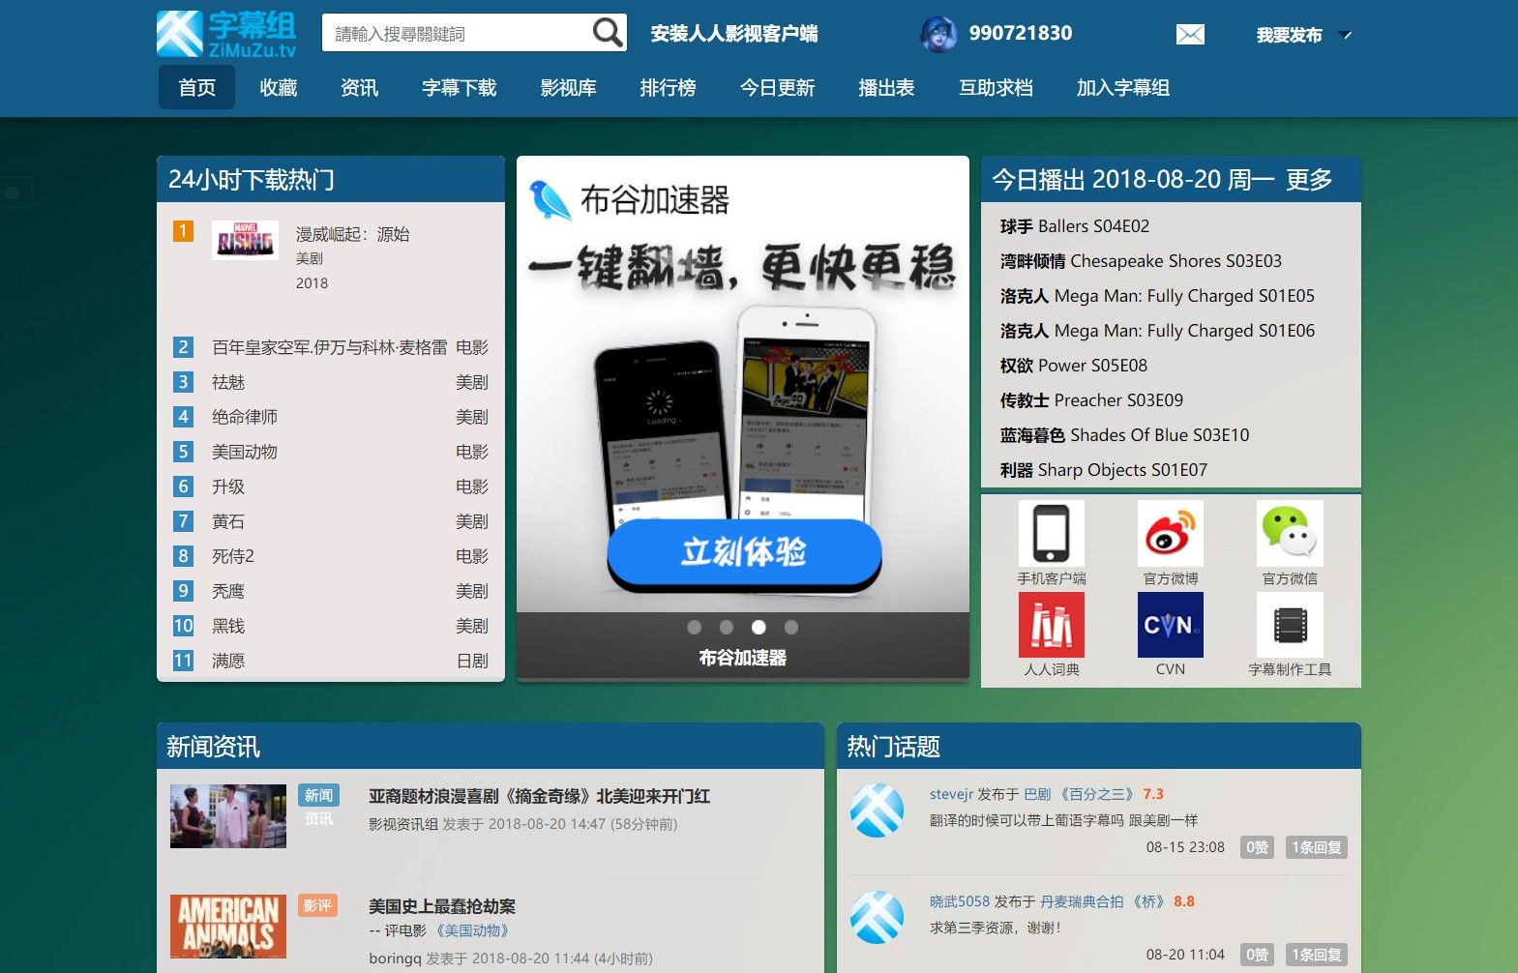Open 死侍2 in hot downloads
This screenshot has width=1518, height=973.
pyautogui.click(x=233, y=556)
